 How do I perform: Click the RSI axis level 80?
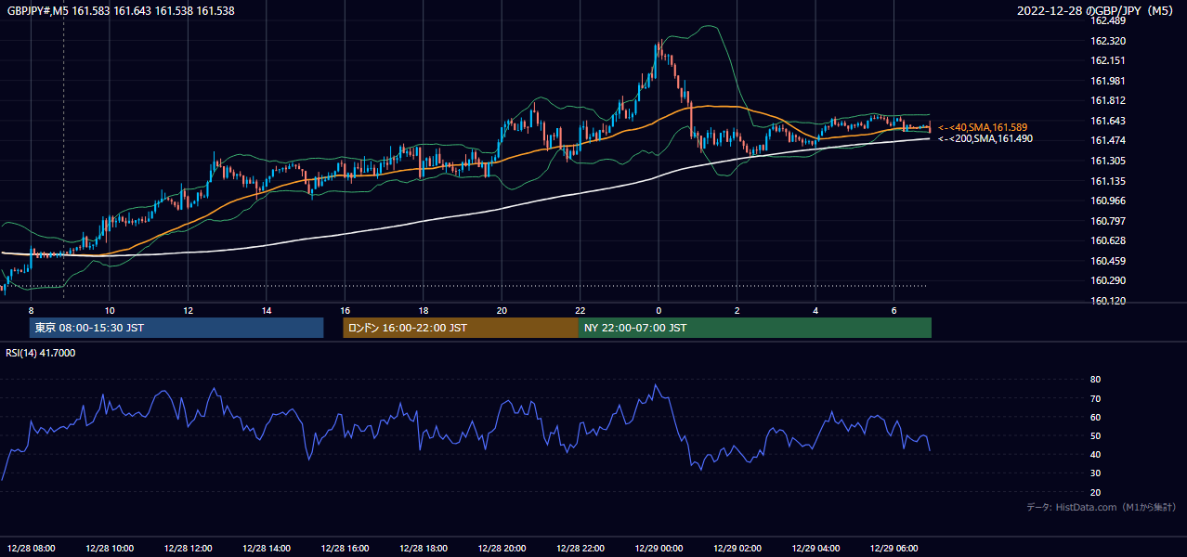pos(1095,380)
